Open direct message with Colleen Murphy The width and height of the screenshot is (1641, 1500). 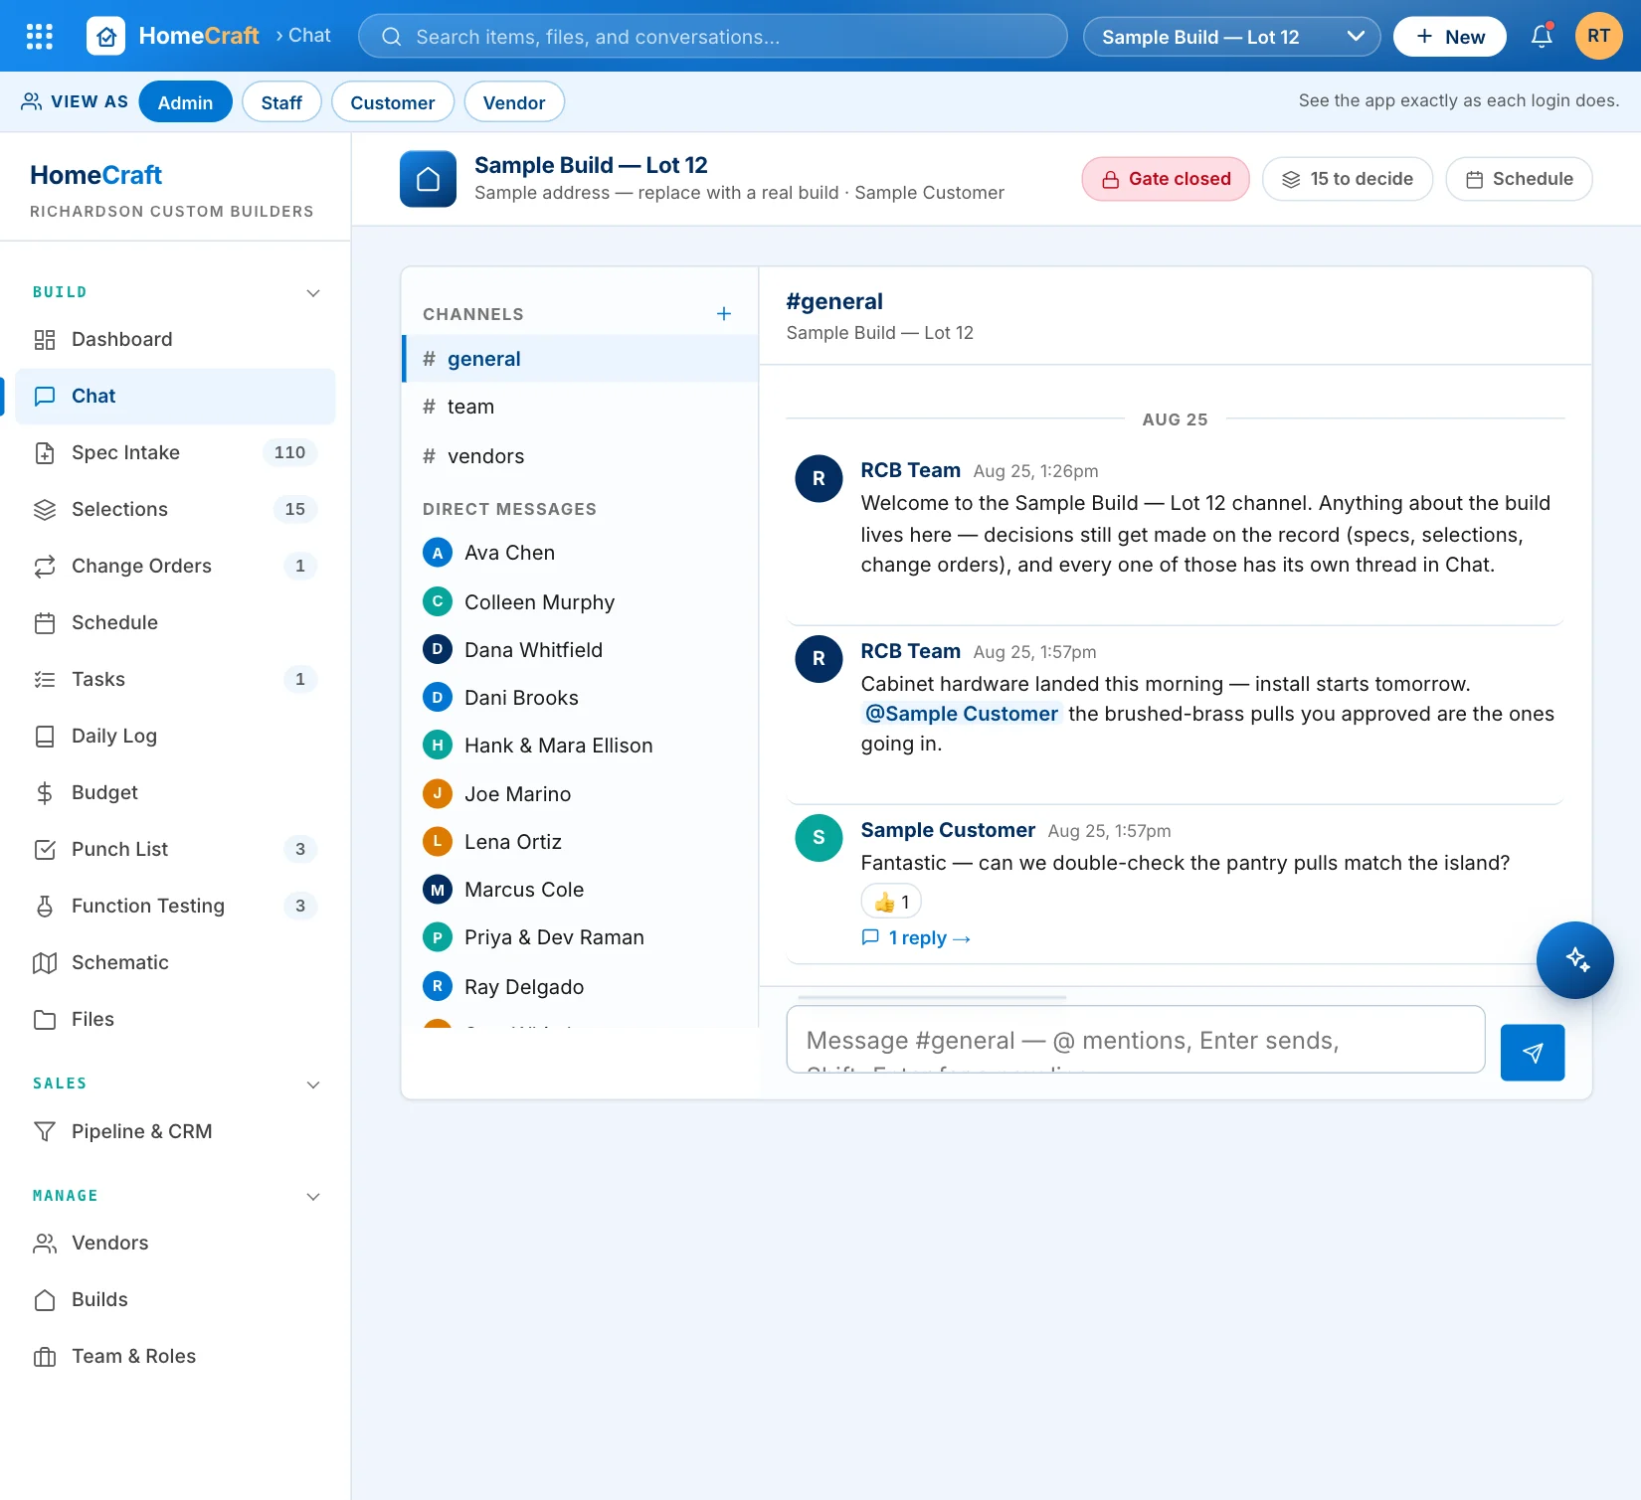click(581, 602)
